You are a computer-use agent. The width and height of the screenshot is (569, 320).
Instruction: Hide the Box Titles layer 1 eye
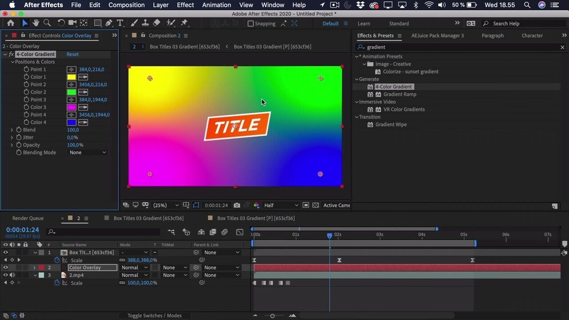6,253
